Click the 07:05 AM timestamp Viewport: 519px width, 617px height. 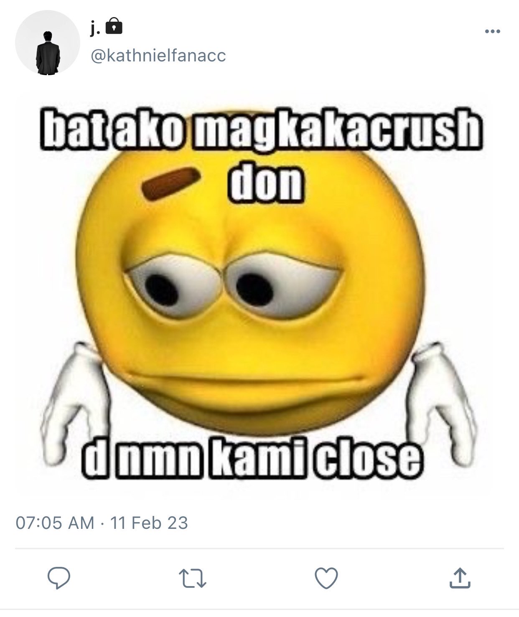pyautogui.click(x=55, y=523)
